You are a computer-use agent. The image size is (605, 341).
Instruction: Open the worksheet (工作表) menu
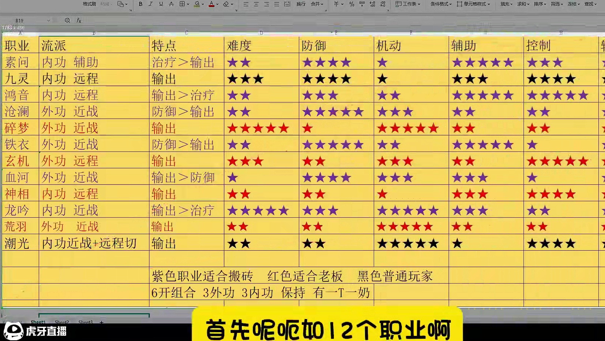click(407, 4)
